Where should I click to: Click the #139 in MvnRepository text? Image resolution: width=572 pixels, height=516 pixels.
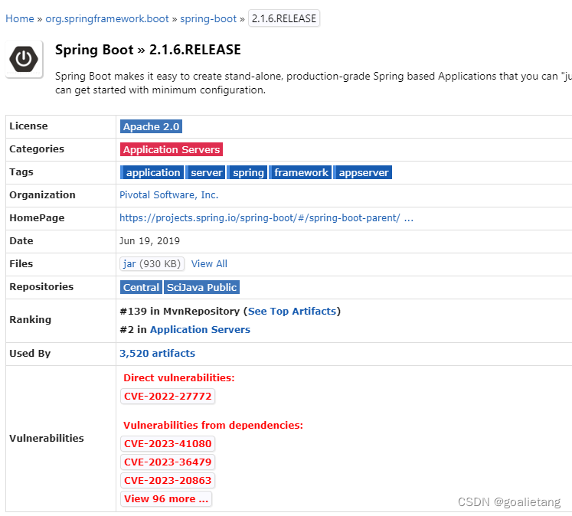[179, 311]
